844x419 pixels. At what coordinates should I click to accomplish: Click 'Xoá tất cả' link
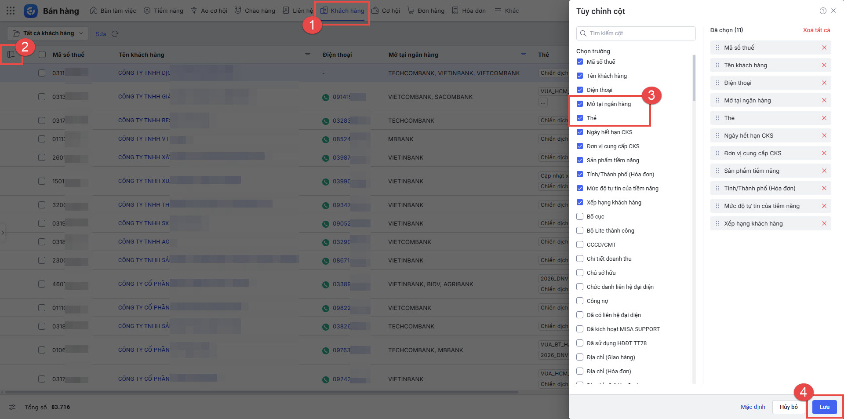point(816,30)
